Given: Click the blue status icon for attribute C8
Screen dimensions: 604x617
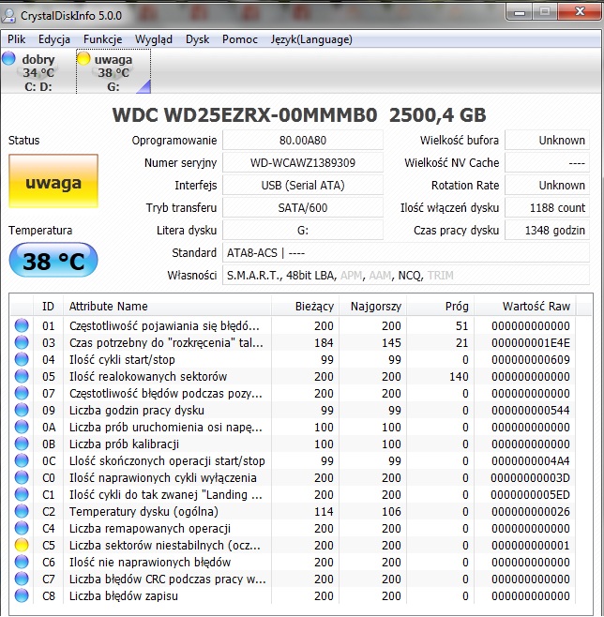Looking at the screenshot, I should [22, 595].
